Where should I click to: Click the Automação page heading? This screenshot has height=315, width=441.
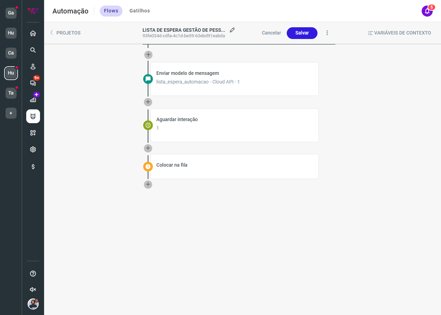(x=70, y=11)
